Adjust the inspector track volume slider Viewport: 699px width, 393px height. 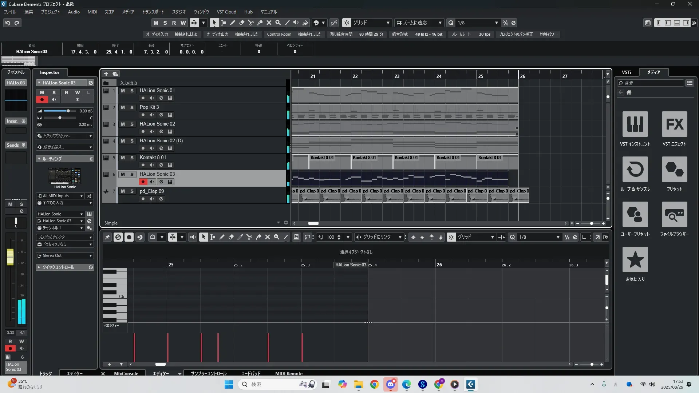pos(68,111)
